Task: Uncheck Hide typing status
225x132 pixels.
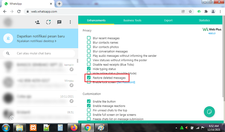Action: pos(89,69)
